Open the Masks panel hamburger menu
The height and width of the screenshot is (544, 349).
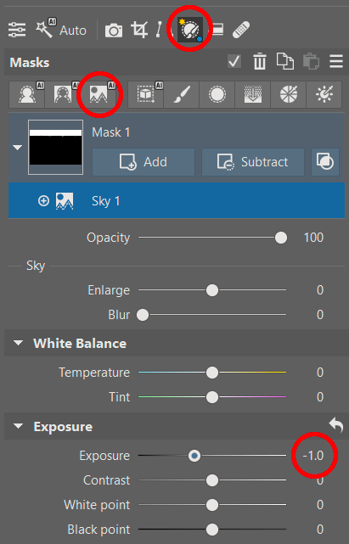pos(336,62)
